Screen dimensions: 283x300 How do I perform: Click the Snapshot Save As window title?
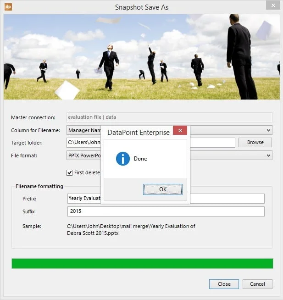(x=141, y=7)
